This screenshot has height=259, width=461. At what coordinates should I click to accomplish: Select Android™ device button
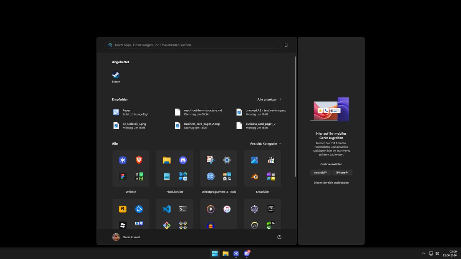tap(320, 173)
